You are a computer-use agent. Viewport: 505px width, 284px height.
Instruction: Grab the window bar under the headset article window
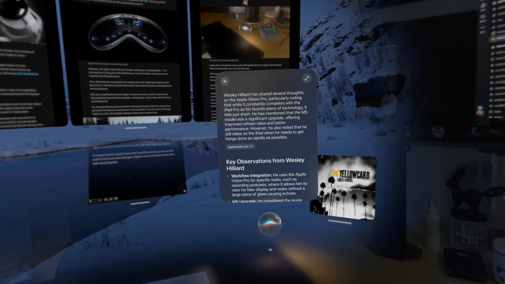(136, 128)
